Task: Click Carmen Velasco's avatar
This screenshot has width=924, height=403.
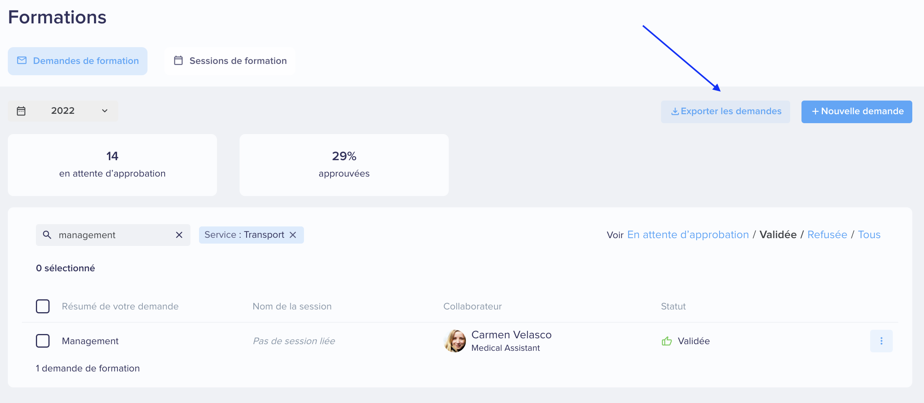Action: 455,341
